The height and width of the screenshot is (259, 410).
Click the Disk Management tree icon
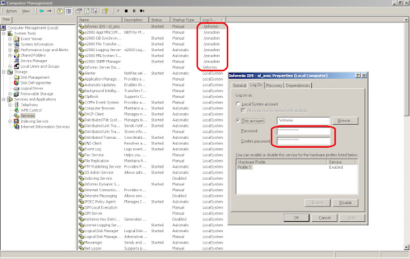point(17,77)
